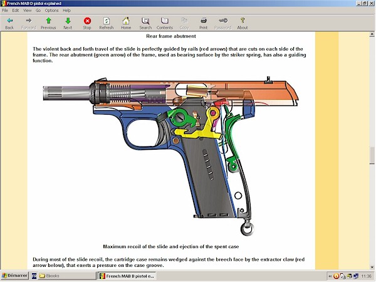
Task: Open the View menu
Action: [28, 10]
